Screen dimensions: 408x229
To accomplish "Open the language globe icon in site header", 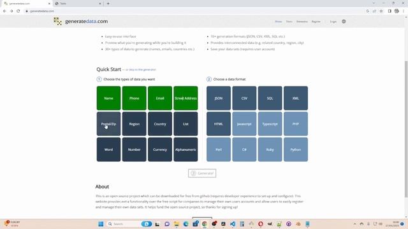I will click(x=344, y=22).
